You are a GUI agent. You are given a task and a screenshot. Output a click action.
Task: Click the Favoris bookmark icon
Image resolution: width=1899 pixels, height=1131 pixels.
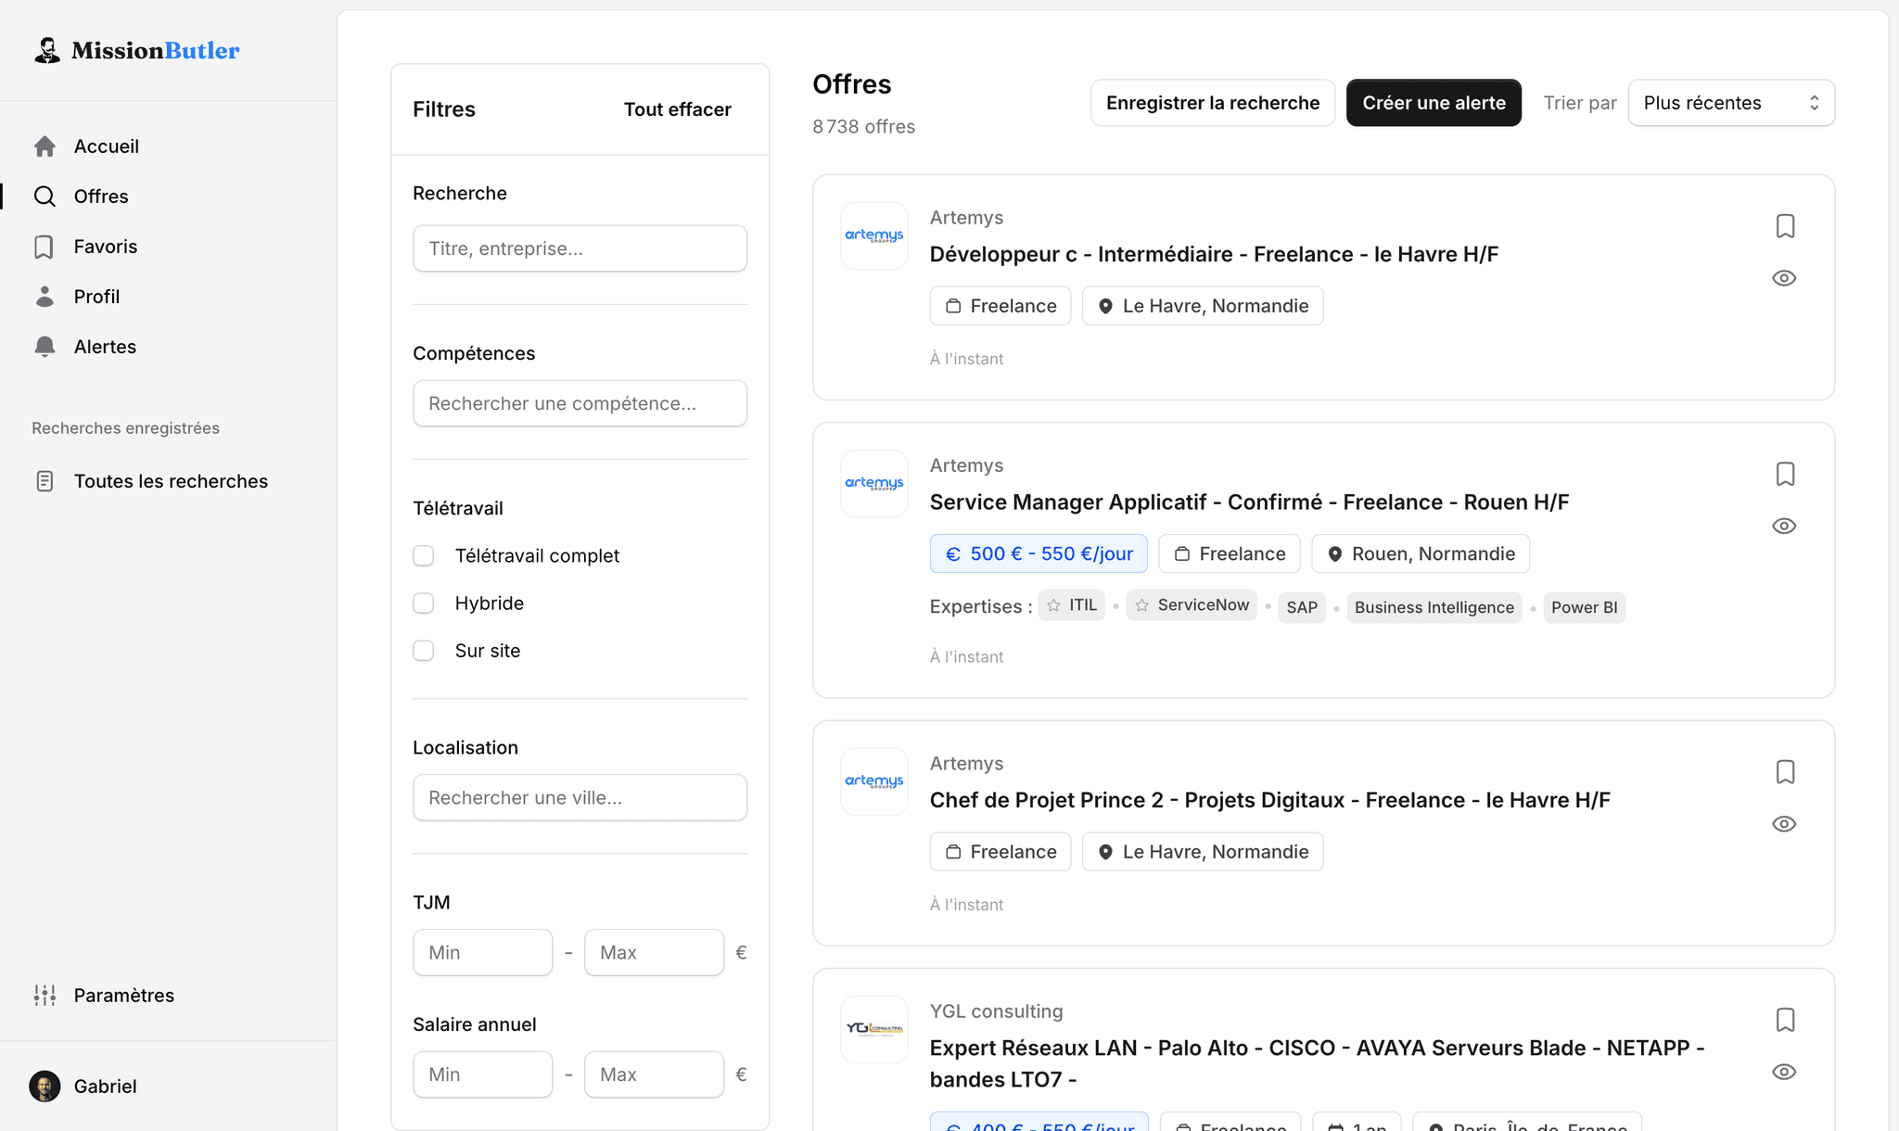(x=45, y=247)
